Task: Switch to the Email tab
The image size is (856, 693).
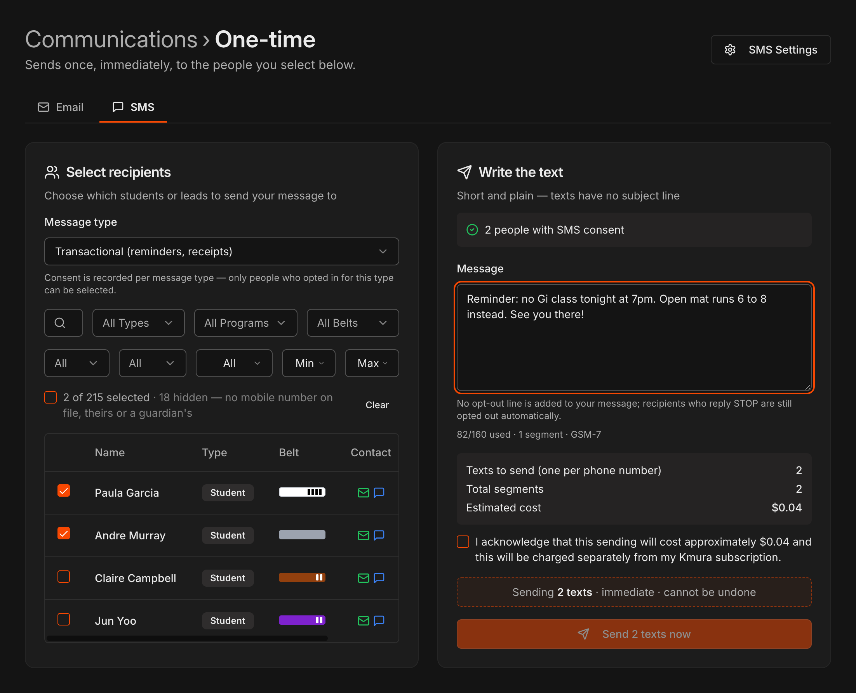Action: coord(61,107)
